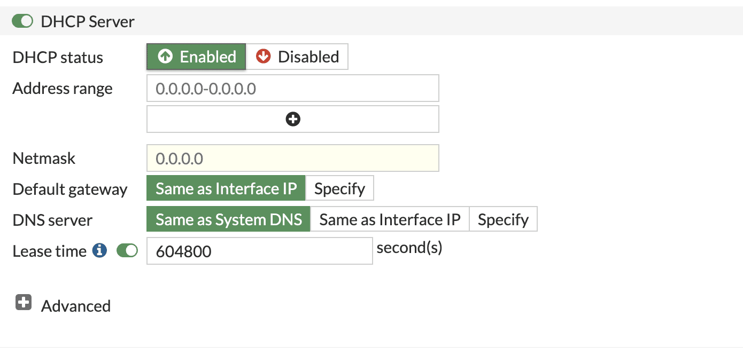Click the DHCP Server header title
This screenshot has height=348, width=743.
point(88,22)
